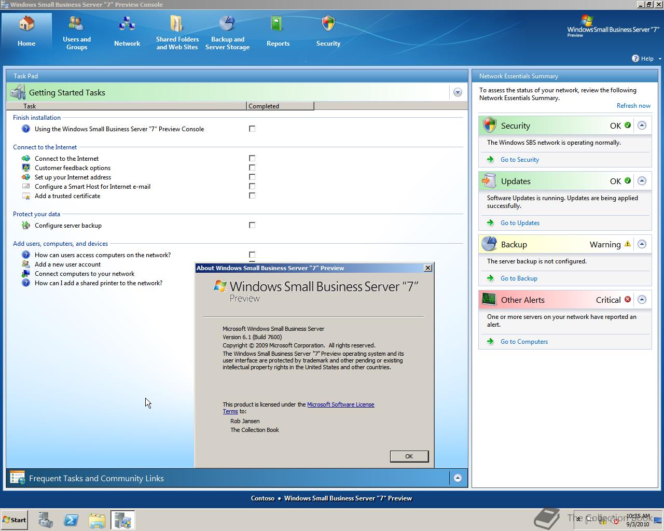
Task: Check the Using the Preview Console task box
Action: click(252, 129)
